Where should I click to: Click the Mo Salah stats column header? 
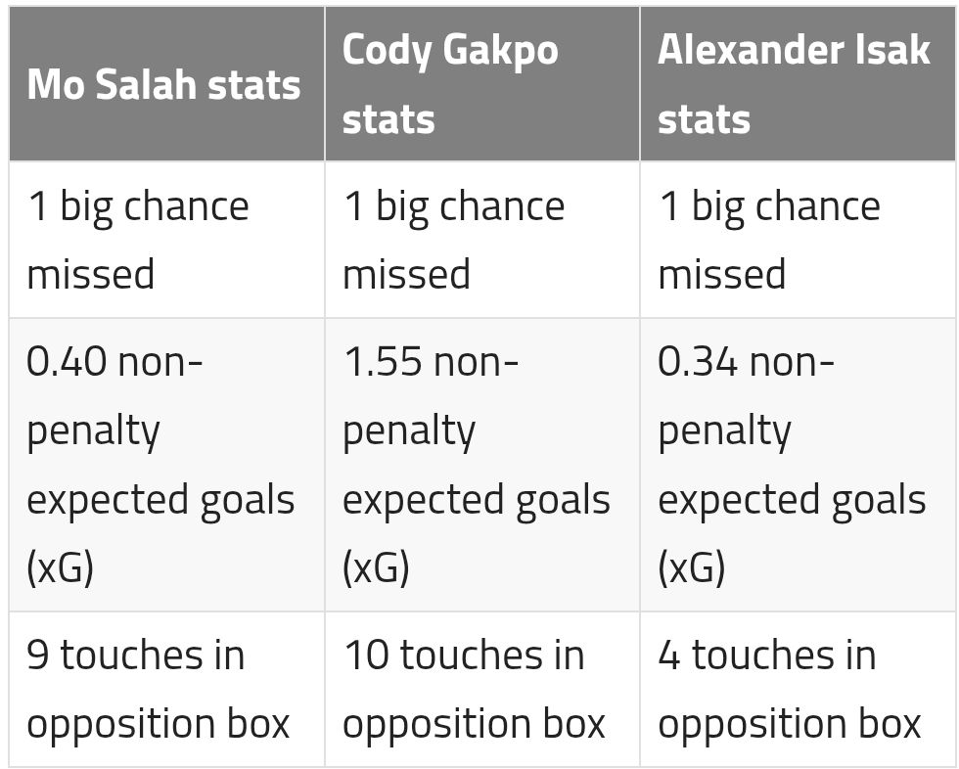click(164, 85)
